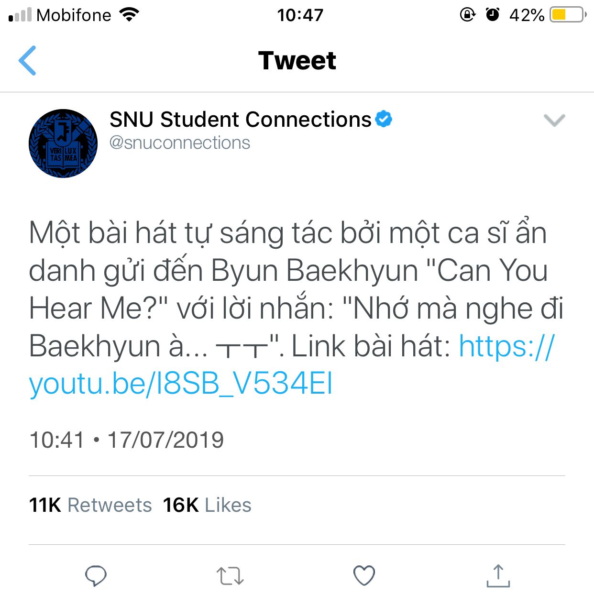Tap the battery indicator icon
The image size is (594, 607).
[x=568, y=15]
